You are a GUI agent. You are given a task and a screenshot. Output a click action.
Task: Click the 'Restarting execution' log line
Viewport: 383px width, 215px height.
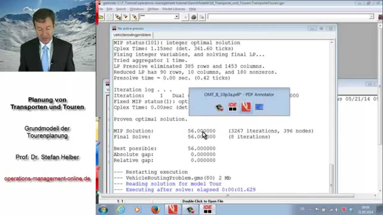(151, 172)
